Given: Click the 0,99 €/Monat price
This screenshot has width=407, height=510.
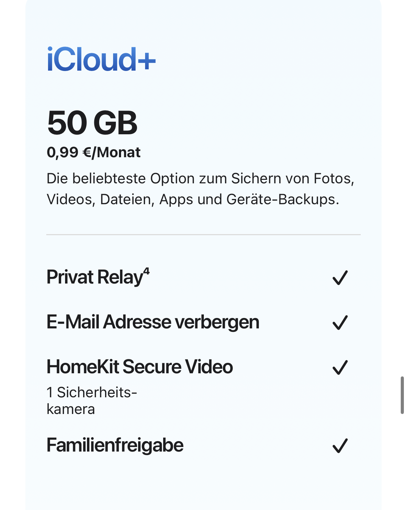Looking at the screenshot, I should pos(94,152).
